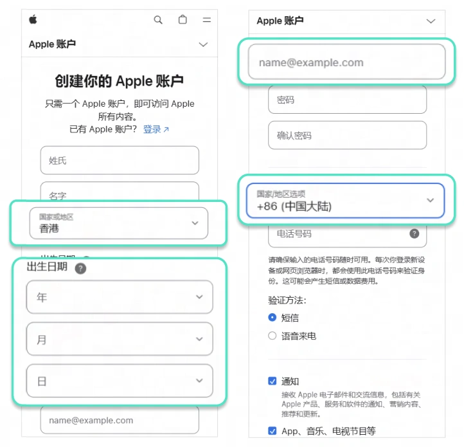Focus the 姓氏 last name field

(x=120, y=160)
